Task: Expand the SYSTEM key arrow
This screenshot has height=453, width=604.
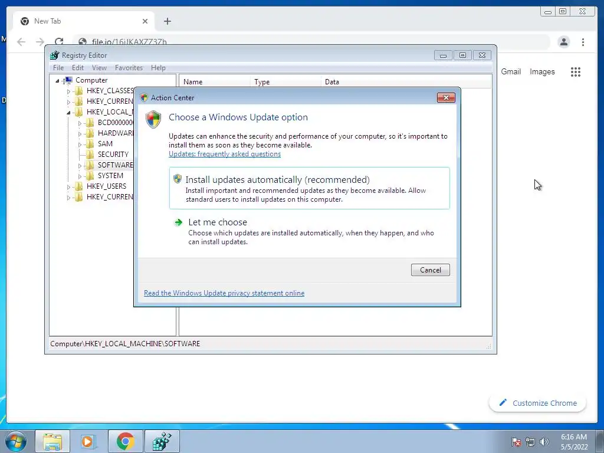Action: (80, 176)
